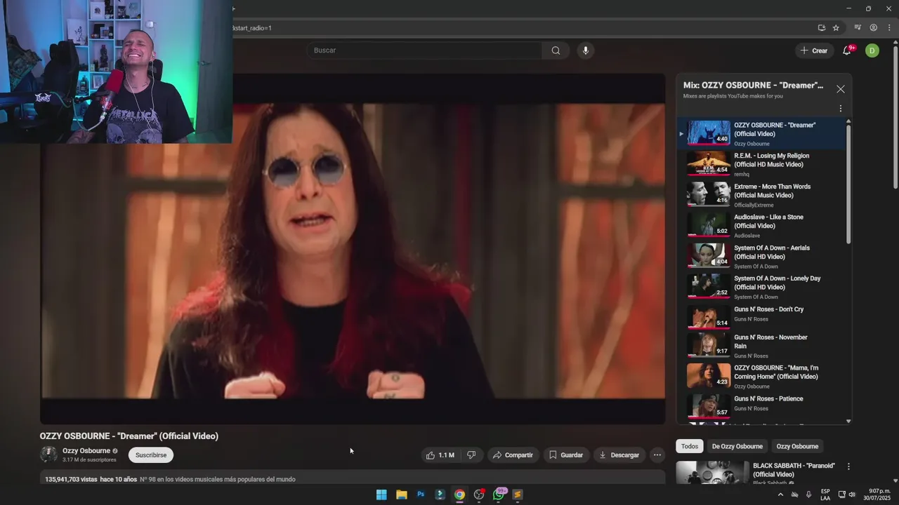Click 135,941,703 vistas text

point(72,480)
